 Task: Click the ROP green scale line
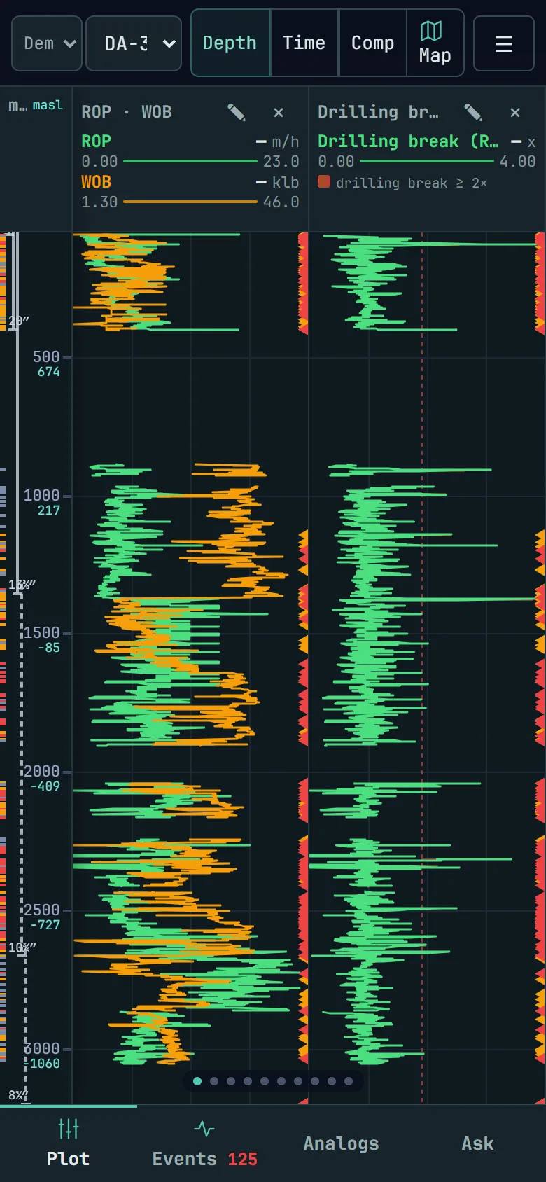[190, 161]
